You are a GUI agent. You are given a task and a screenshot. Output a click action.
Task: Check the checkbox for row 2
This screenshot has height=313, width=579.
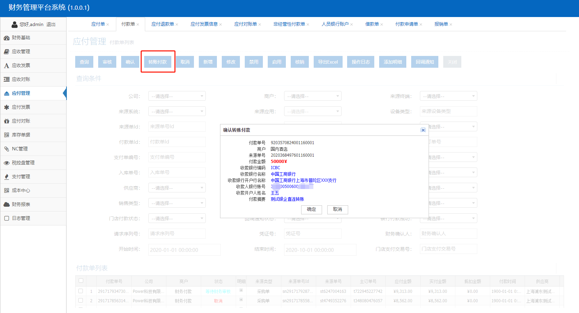(81, 300)
